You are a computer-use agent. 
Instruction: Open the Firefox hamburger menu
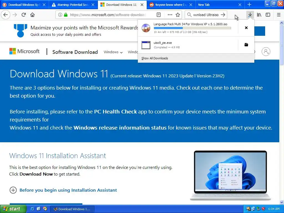point(279,15)
